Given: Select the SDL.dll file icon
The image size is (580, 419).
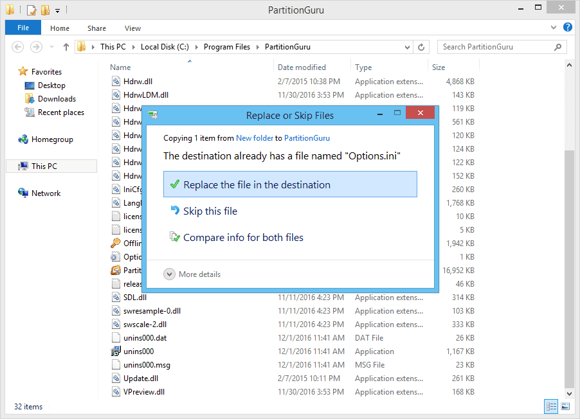Looking at the screenshot, I should 116,298.
